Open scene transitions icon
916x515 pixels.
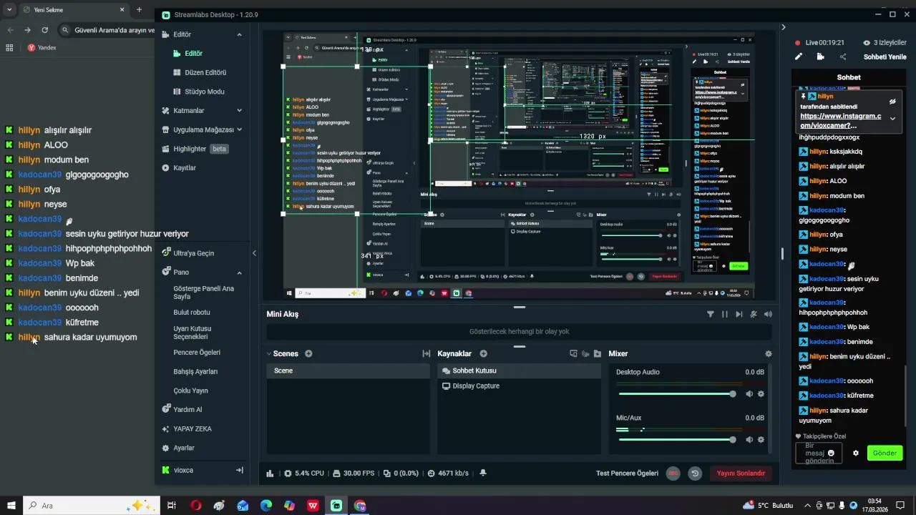[426, 353]
